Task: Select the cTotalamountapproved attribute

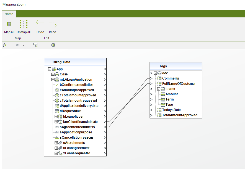Action: tap(78, 95)
